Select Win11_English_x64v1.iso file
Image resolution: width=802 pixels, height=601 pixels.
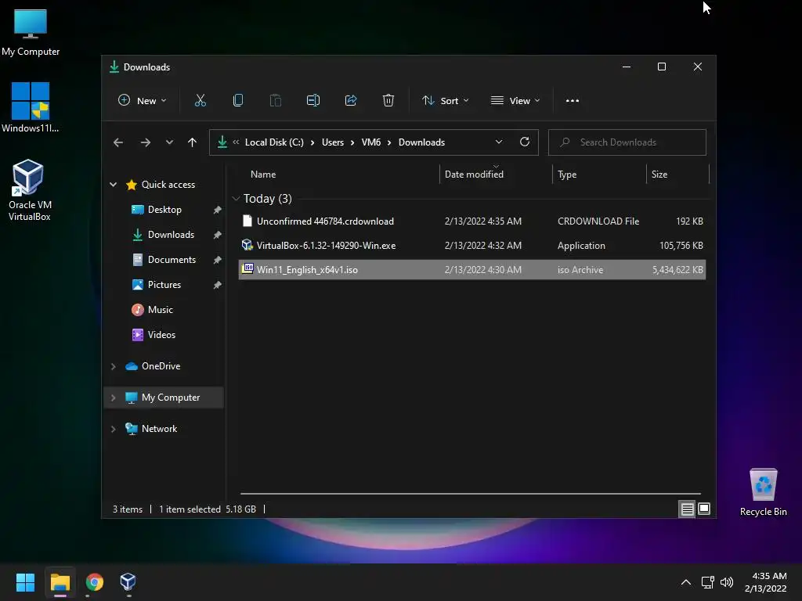[472, 270]
